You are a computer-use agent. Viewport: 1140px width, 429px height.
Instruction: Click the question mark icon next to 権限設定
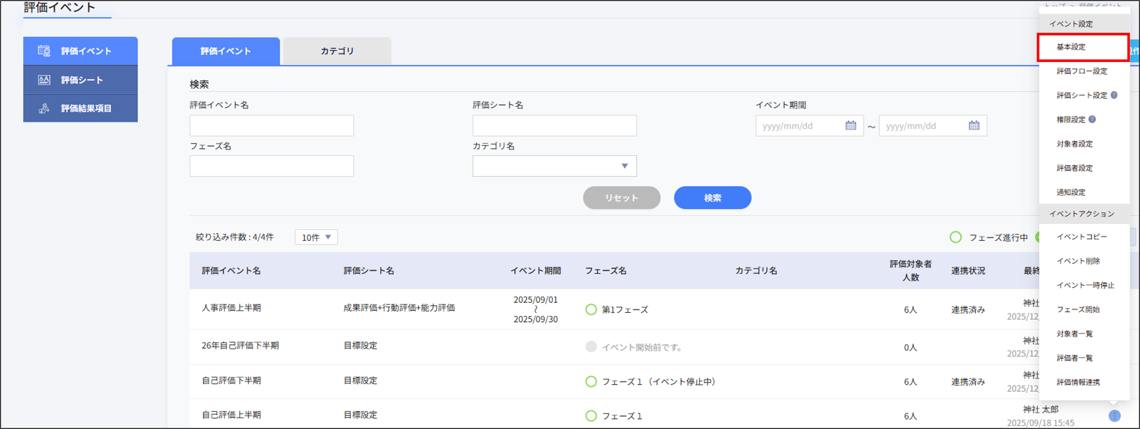[1092, 119]
